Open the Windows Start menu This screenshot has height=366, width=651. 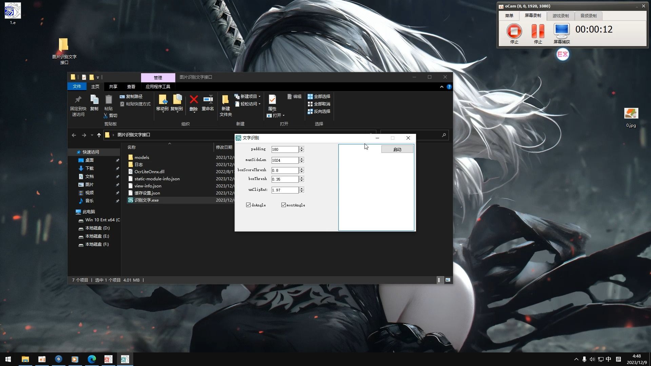pyautogui.click(x=8, y=359)
